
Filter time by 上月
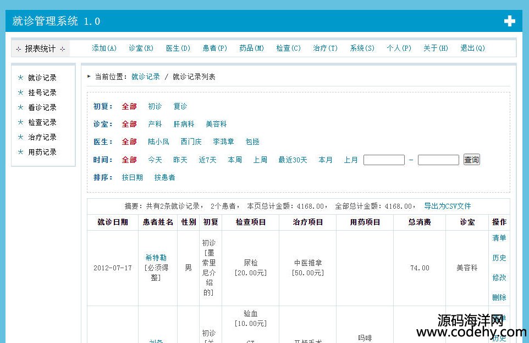tap(350, 160)
